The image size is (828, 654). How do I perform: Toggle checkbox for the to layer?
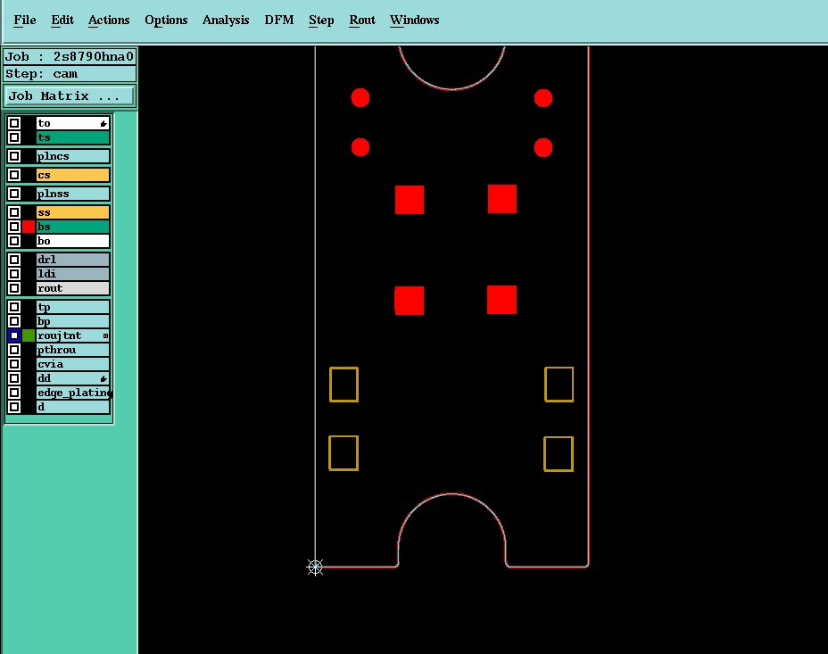pyautogui.click(x=14, y=123)
